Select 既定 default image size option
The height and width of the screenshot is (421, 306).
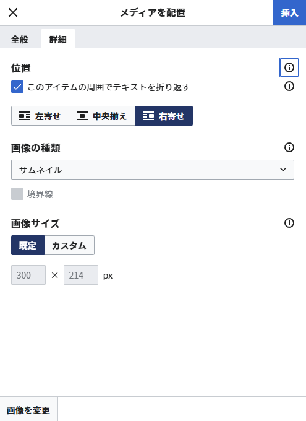(x=28, y=245)
